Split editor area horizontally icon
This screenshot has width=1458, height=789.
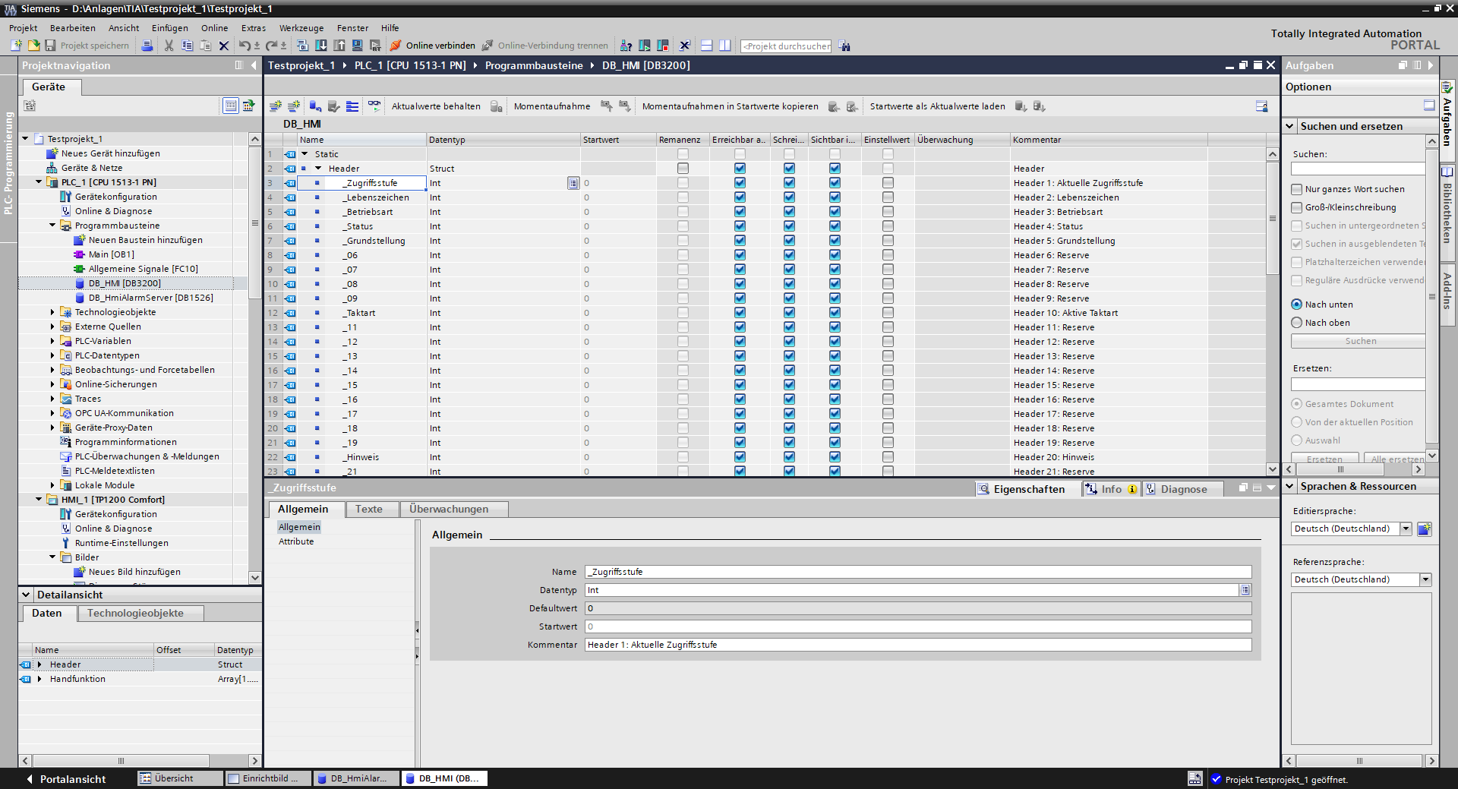point(706,46)
